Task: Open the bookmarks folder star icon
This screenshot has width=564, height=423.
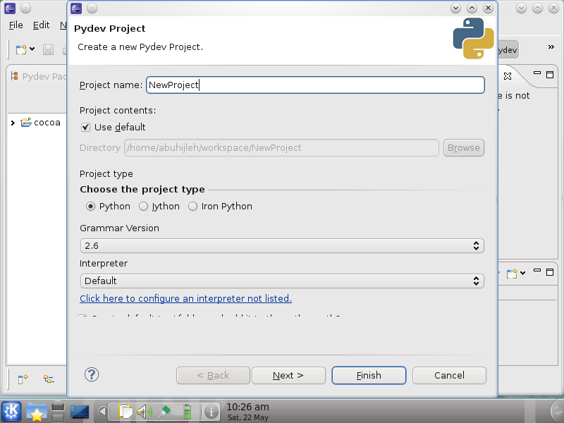Action: (x=36, y=411)
